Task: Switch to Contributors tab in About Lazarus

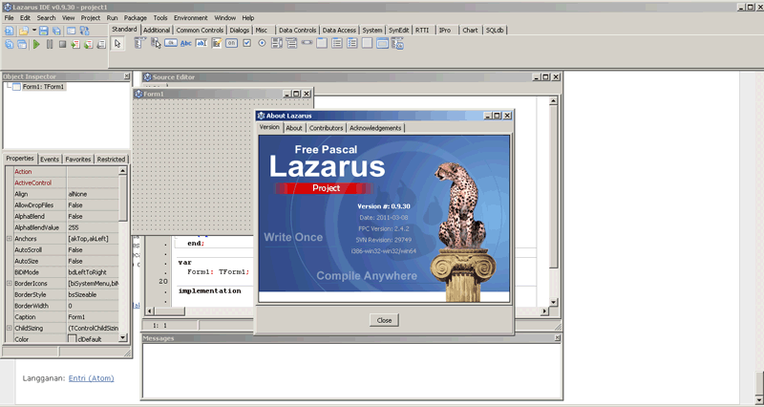Action: point(326,128)
